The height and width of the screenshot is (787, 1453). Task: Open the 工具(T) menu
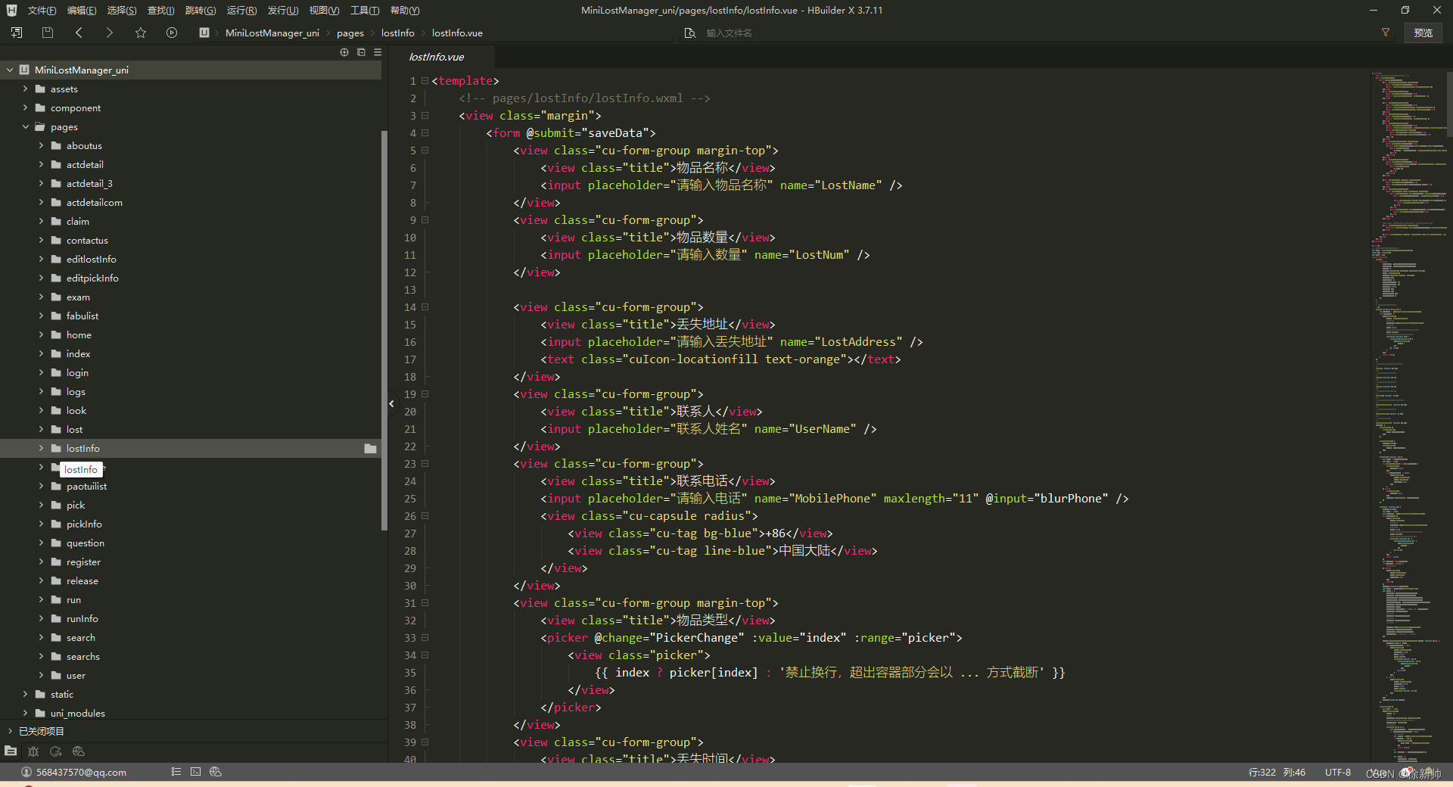click(x=365, y=11)
